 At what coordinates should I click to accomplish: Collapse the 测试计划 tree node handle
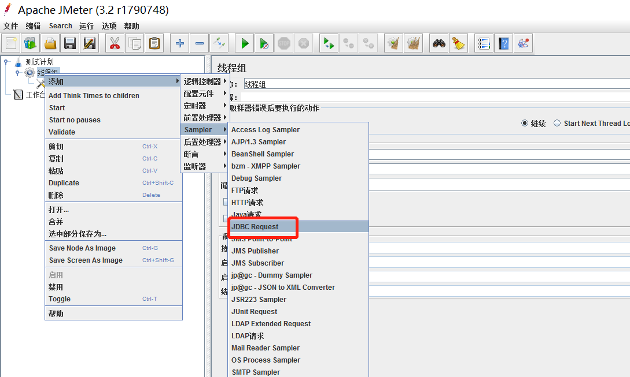tap(6, 62)
